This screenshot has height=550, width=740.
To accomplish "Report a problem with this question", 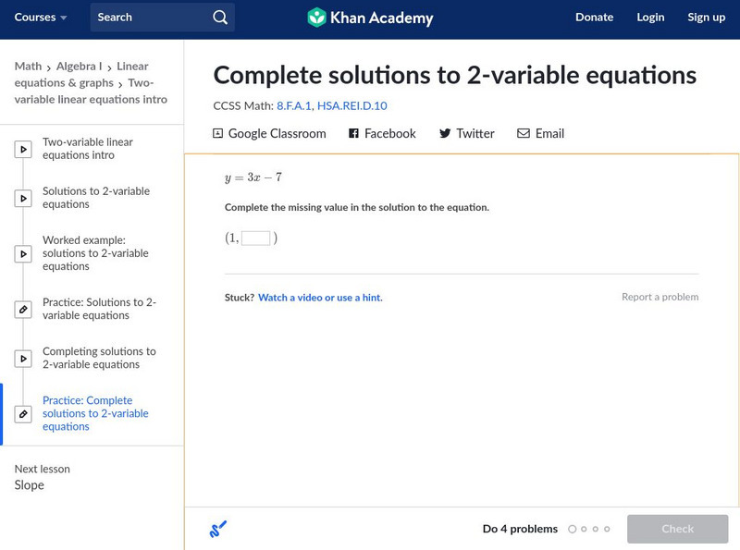I will click(660, 297).
